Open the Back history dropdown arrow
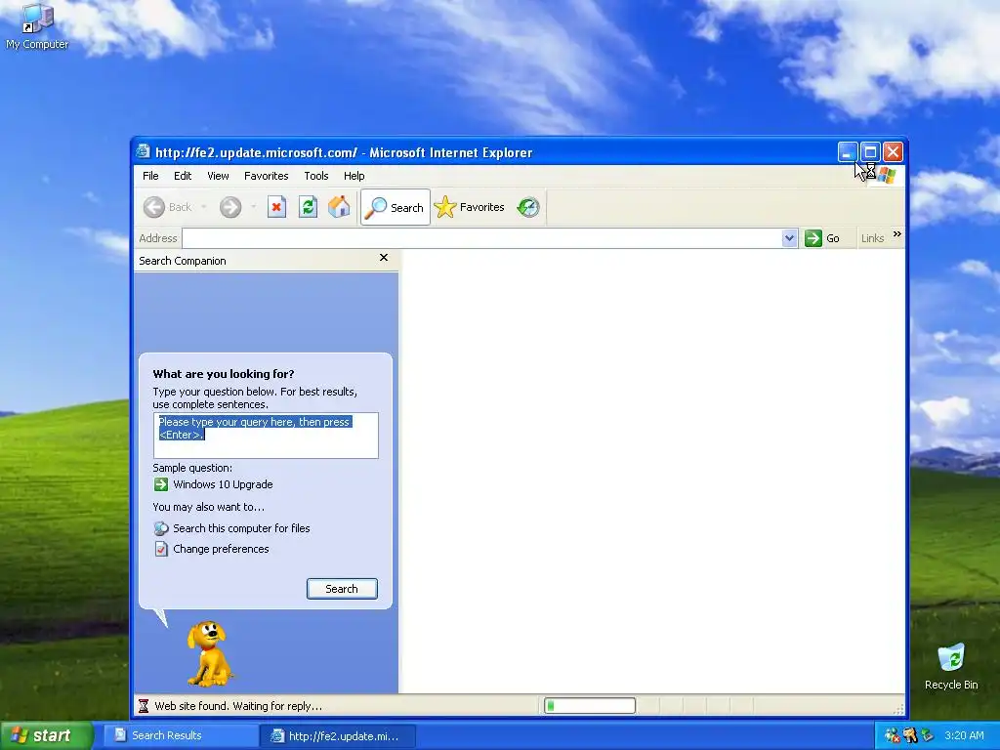Image resolution: width=1000 pixels, height=750 pixels. click(203, 207)
